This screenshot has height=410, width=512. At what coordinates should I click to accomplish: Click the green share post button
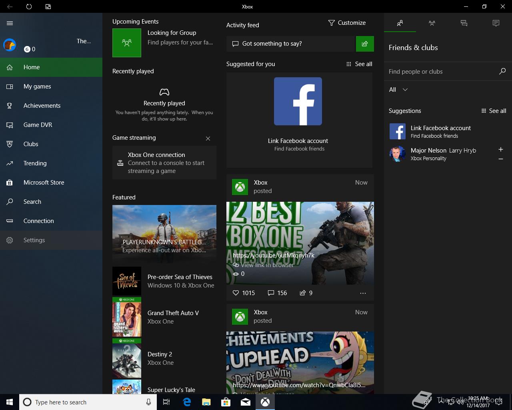tap(365, 44)
